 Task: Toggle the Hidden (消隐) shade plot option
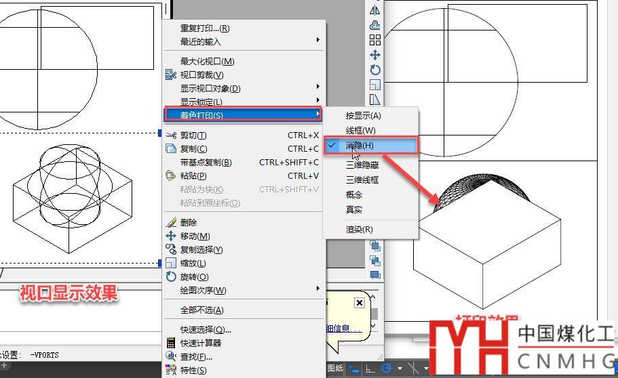370,145
